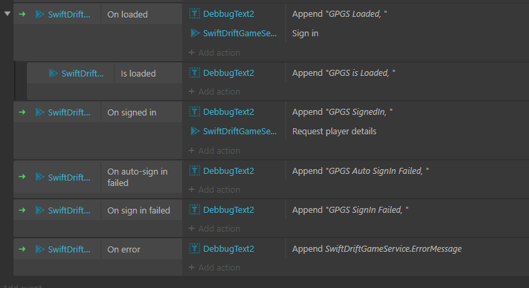Select the SwiftDrift plugin icon in On signed in
The width and height of the screenshot is (529, 288).
(40, 112)
